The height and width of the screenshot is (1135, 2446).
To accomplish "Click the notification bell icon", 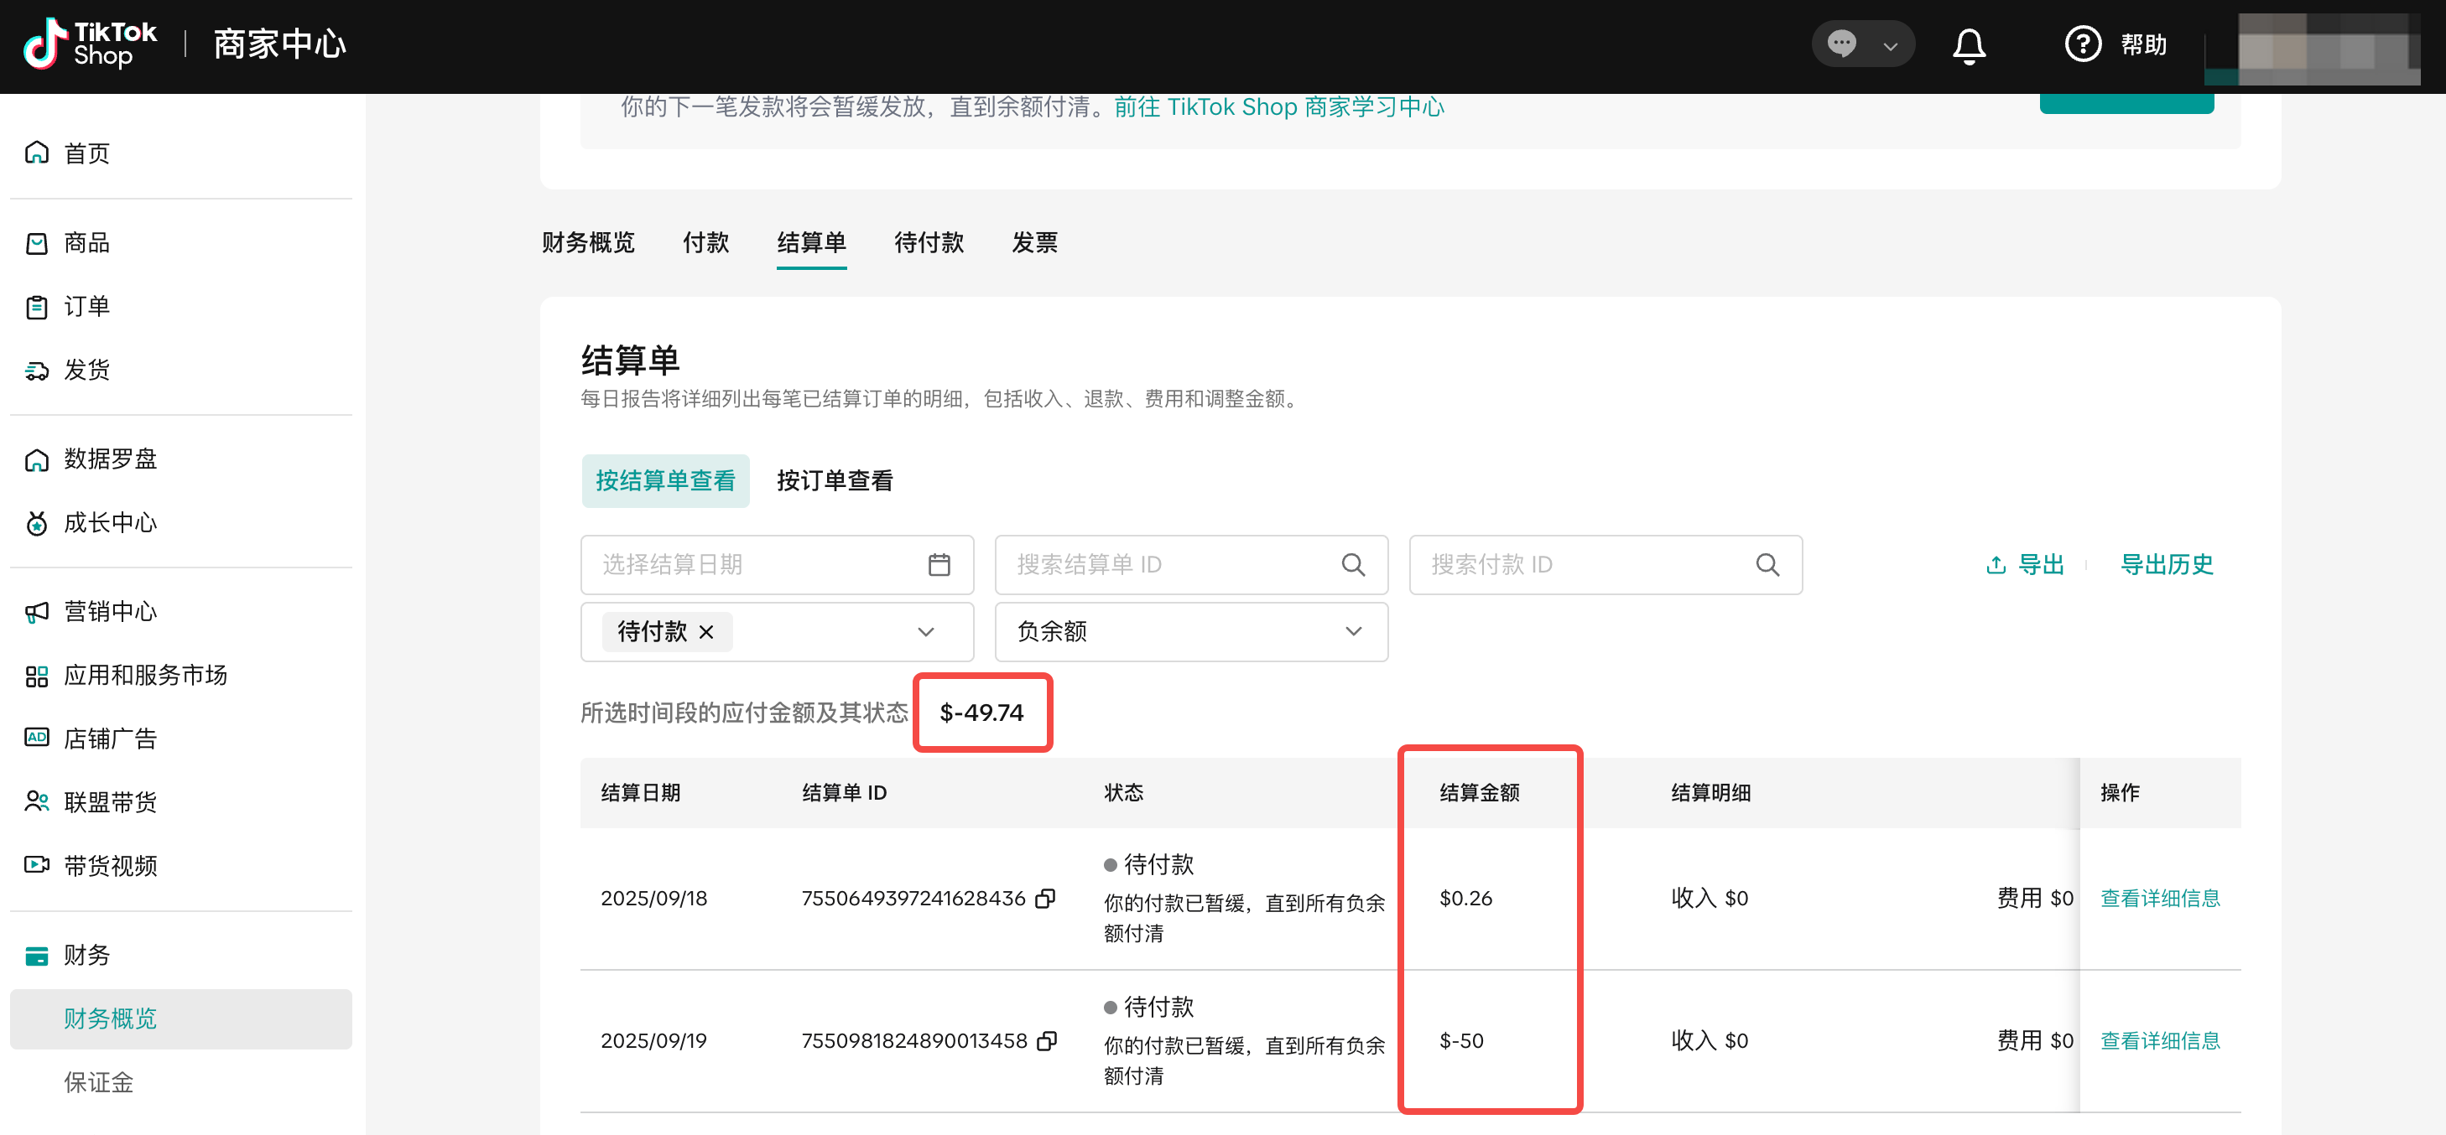I will (1969, 44).
